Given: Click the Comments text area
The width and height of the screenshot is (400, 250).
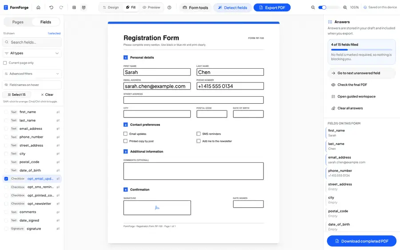Looking at the screenshot, I should point(193,171).
